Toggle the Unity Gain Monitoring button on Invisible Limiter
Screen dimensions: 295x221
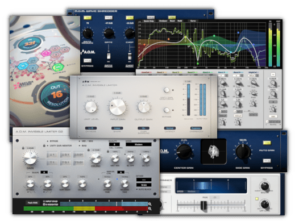tap(167, 90)
